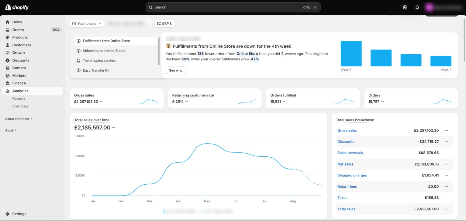
Task: Click the Discounts icon in sidebar
Action: tap(8, 60)
